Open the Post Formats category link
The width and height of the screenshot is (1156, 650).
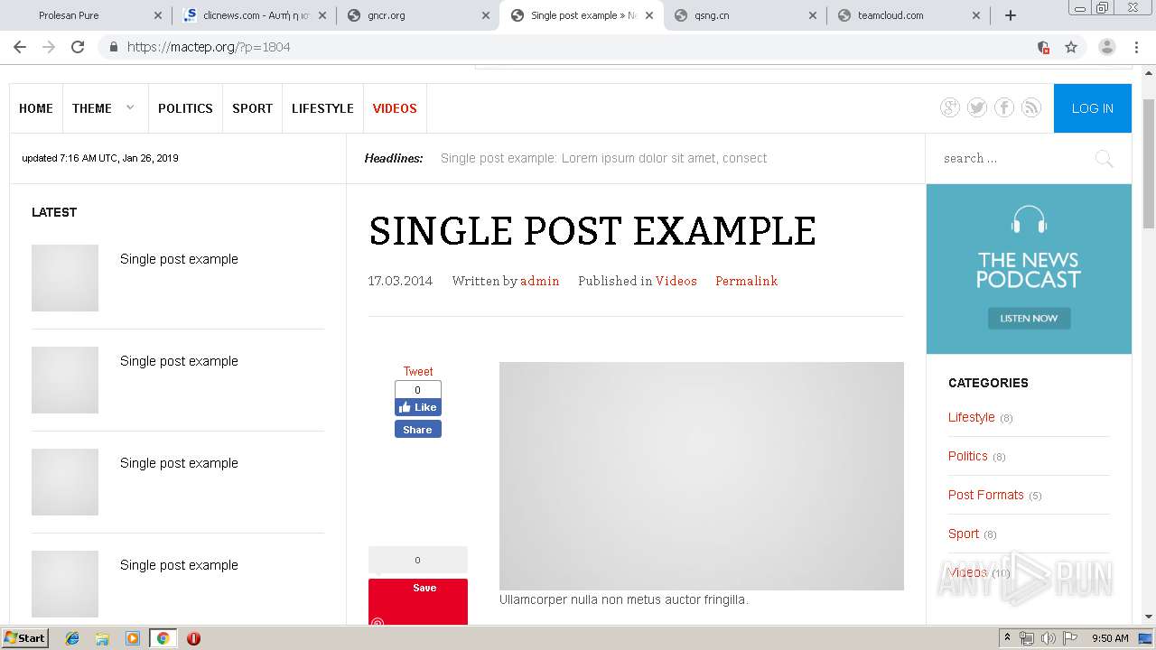986,495
